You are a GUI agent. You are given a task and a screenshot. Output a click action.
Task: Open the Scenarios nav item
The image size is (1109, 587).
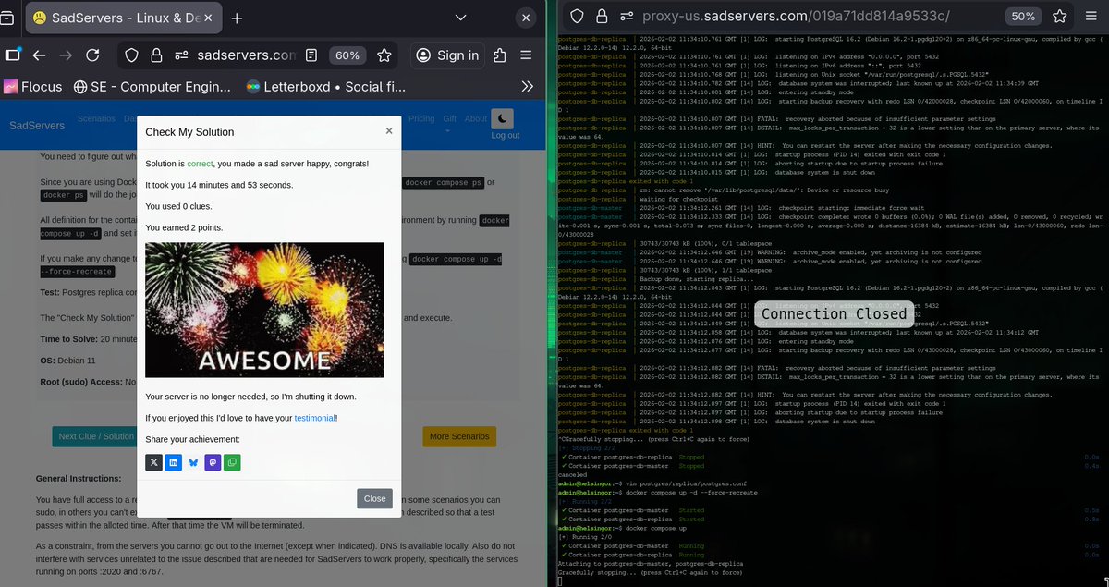point(96,118)
